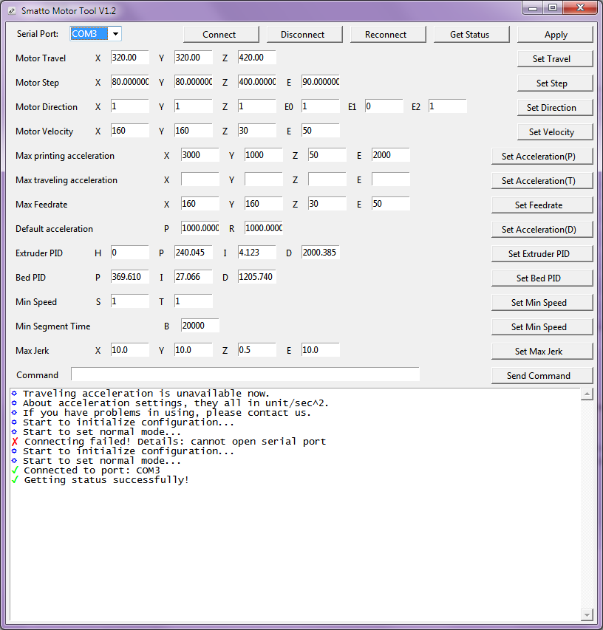Click Bed PID D field 1205.740
Image resolution: width=603 pixels, height=630 pixels.
coord(257,277)
